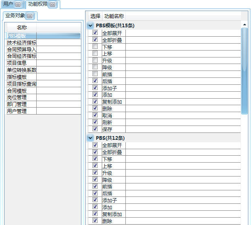The width and height of the screenshot is (252, 225).
Task: Click the 名称 column header
Action: (x=22, y=28)
